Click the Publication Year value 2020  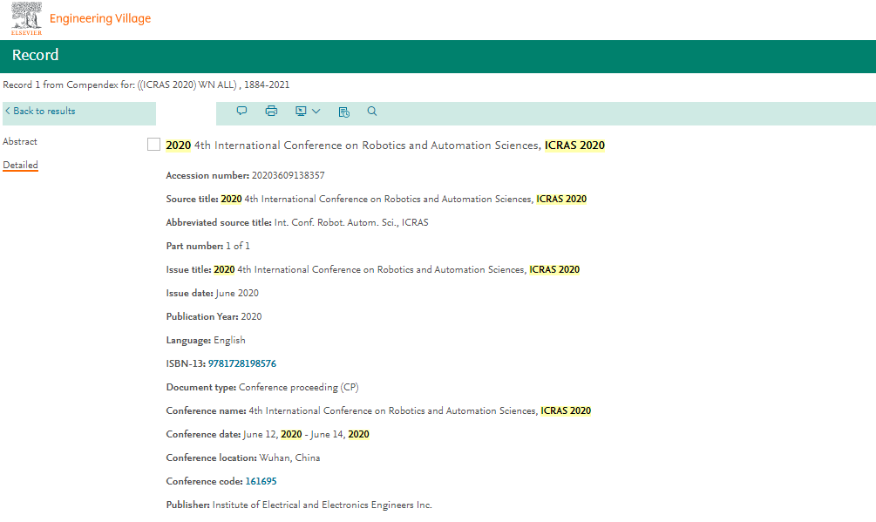click(251, 316)
